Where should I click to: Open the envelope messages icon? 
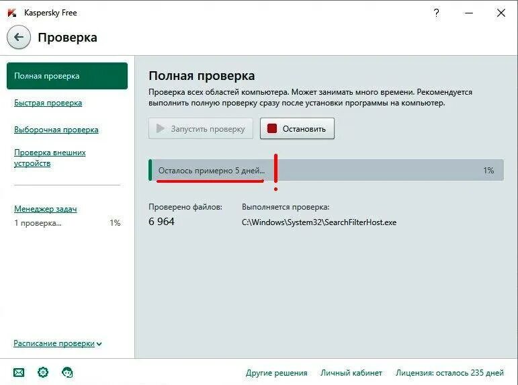point(19,372)
